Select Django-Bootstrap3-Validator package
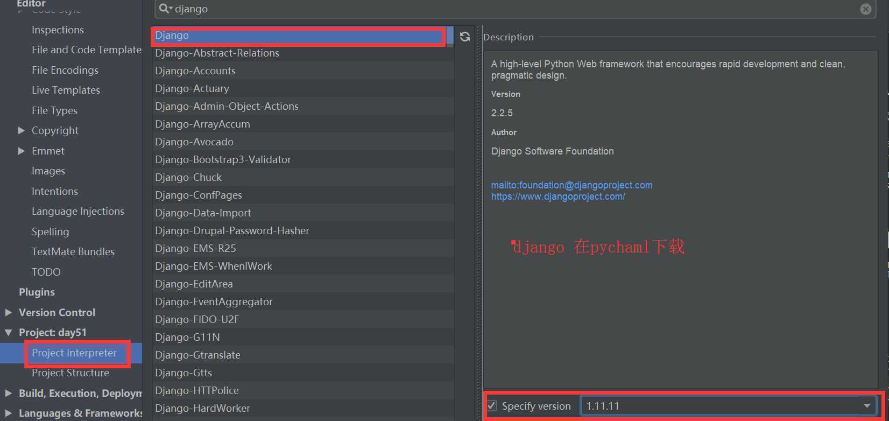The width and height of the screenshot is (889, 421). (x=303, y=159)
